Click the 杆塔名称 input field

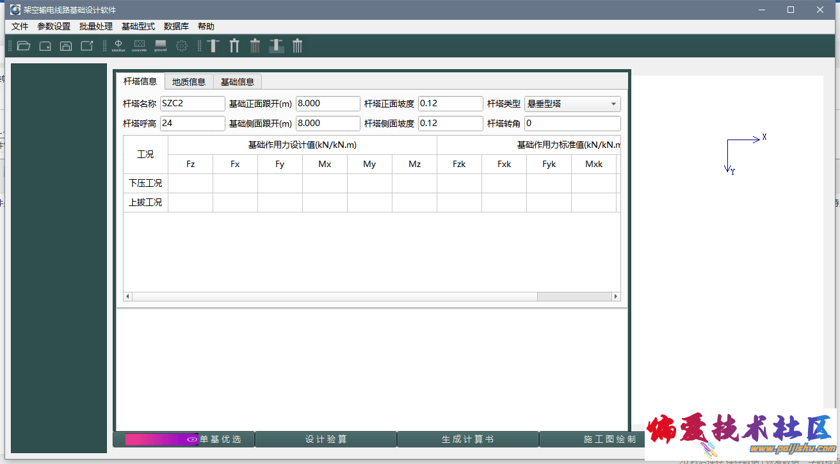(192, 104)
